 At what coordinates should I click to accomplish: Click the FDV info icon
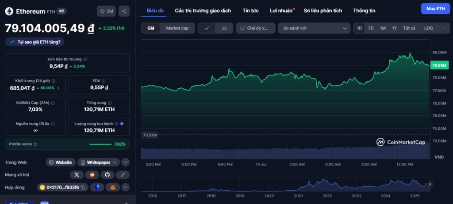point(104,81)
